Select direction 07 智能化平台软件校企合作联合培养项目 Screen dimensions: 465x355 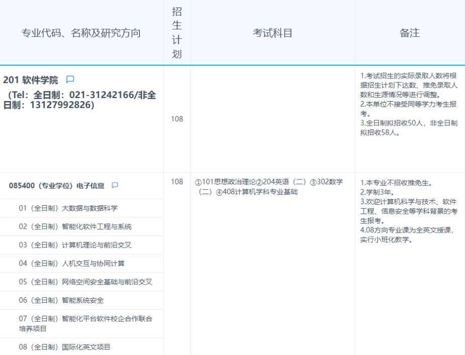coord(85,323)
